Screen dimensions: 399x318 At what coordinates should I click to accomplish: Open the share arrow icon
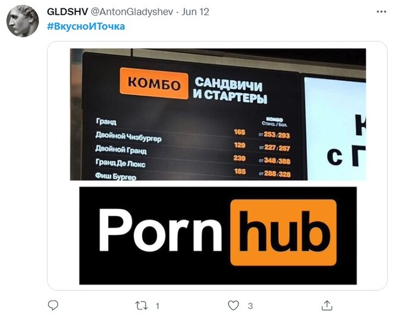(327, 306)
